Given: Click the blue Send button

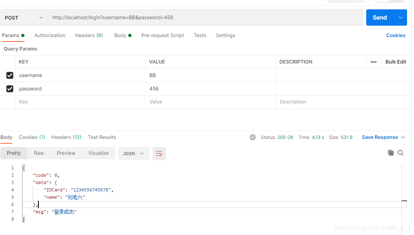Looking at the screenshot, I should point(380,18).
